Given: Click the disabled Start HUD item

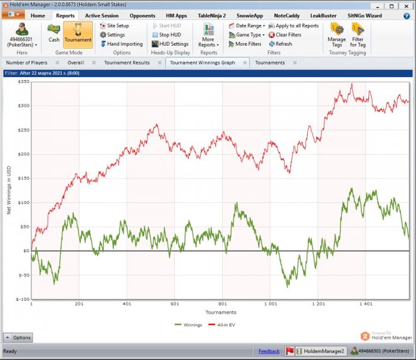Looking at the screenshot, I should pyautogui.click(x=167, y=26).
